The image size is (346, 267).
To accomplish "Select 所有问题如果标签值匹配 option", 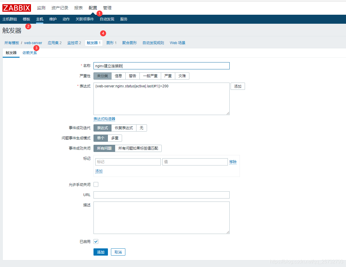I will point(138,148).
